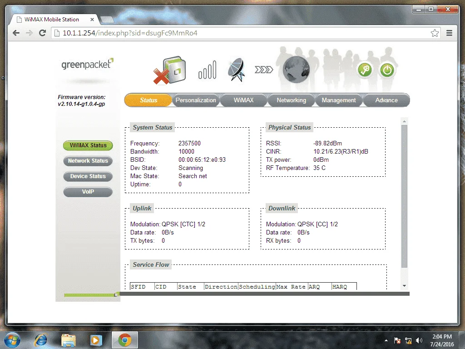Click the browser forward arrow
465x349 pixels.
29,33
